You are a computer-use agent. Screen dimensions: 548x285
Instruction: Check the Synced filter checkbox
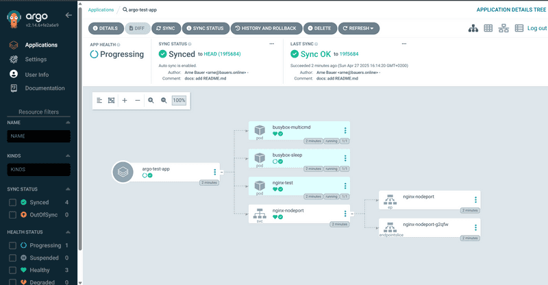(x=12, y=203)
